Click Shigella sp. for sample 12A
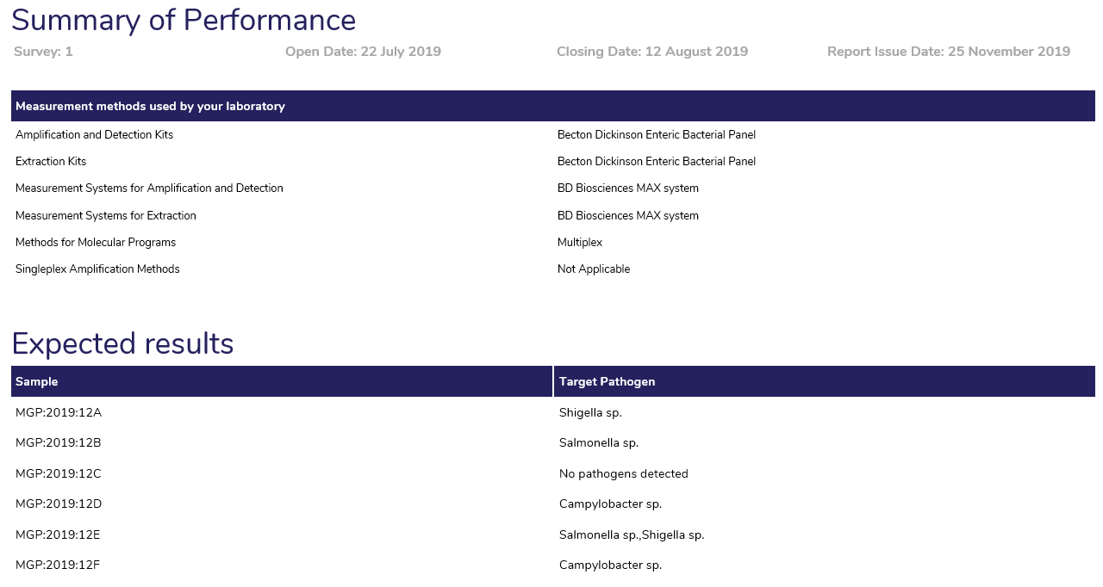The height and width of the screenshot is (587, 1103). pos(590,413)
